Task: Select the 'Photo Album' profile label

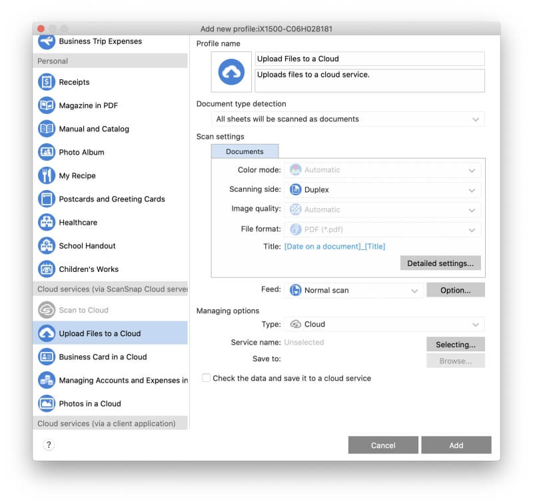Action: point(81,153)
